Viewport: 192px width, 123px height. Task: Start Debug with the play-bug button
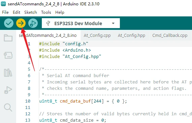pyautogui.click(x=33, y=23)
